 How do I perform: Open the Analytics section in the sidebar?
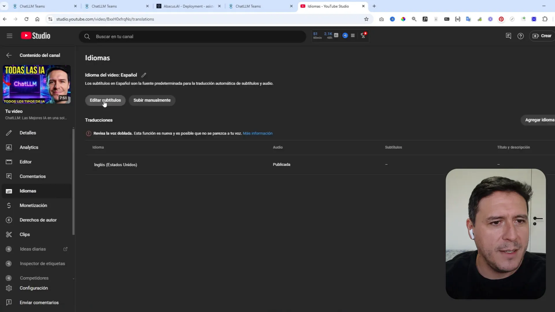pyautogui.click(x=29, y=147)
